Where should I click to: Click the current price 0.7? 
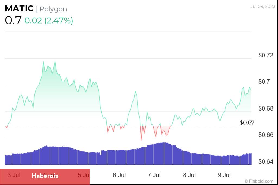point(13,20)
